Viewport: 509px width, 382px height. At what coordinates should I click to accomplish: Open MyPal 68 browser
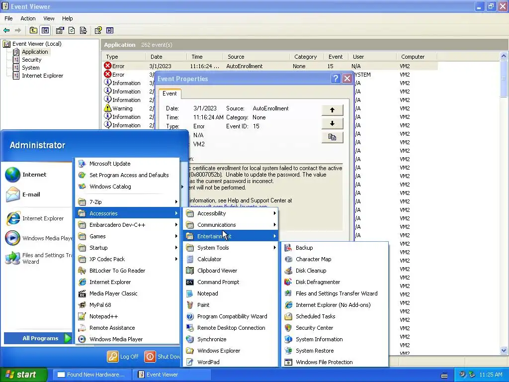(x=127, y=305)
